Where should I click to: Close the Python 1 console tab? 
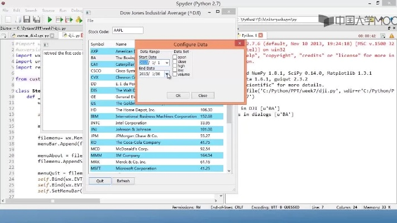[261, 35]
